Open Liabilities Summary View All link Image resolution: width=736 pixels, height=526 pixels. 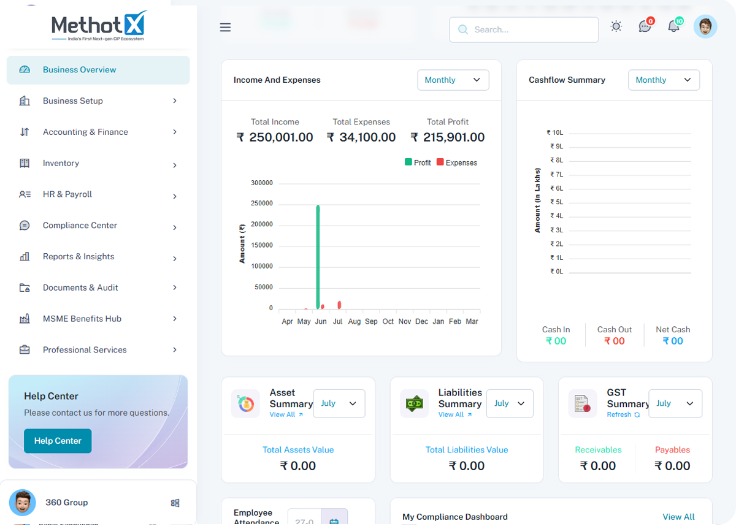[x=455, y=415]
